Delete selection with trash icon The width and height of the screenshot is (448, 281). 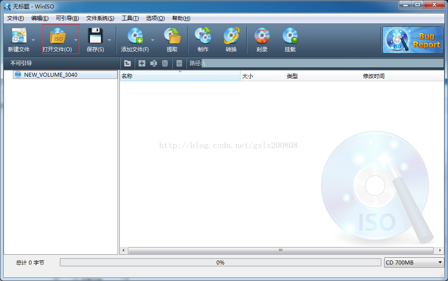165,63
